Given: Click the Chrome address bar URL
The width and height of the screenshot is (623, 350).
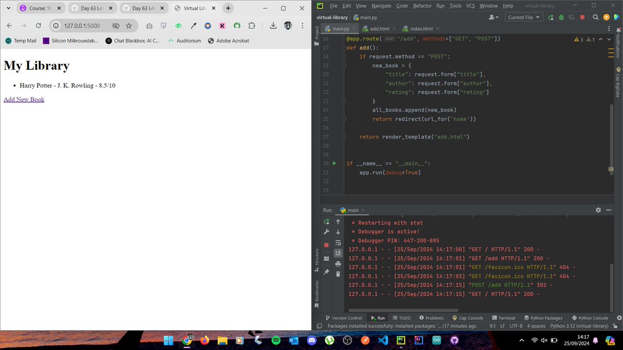Looking at the screenshot, I should point(82,26).
